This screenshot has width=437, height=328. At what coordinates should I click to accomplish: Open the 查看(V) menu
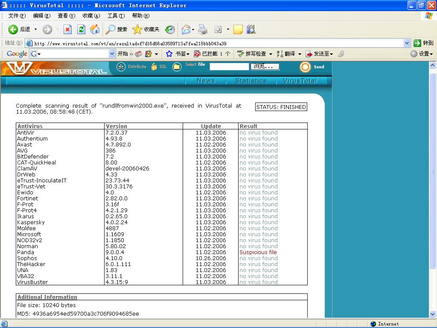66,16
